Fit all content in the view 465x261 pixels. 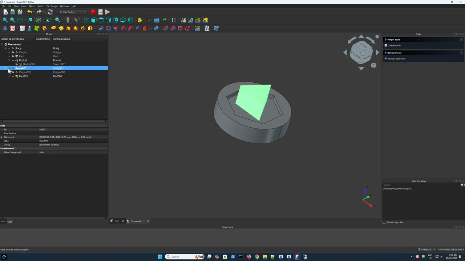coord(5,20)
